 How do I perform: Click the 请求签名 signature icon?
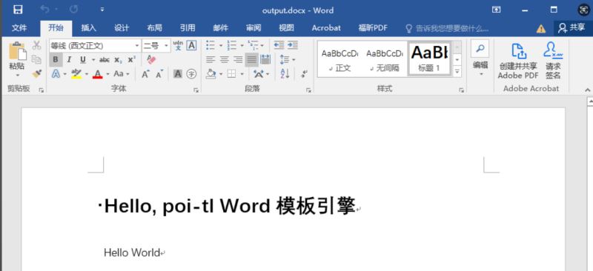[x=553, y=61]
